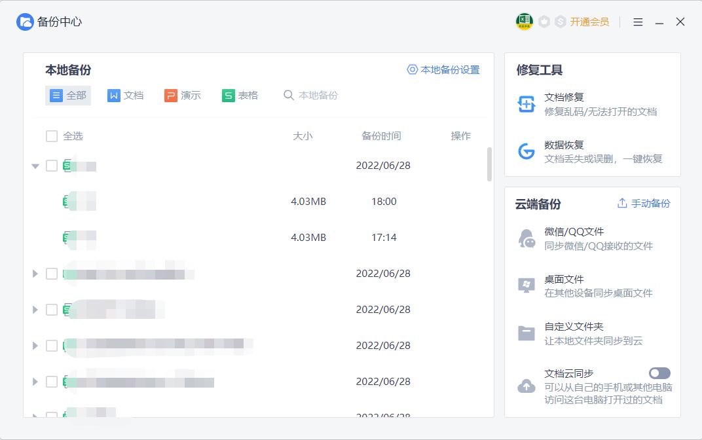This screenshot has width=702, height=440.
Task: Check the 全选 select-all checkbox
Action: click(51, 136)
